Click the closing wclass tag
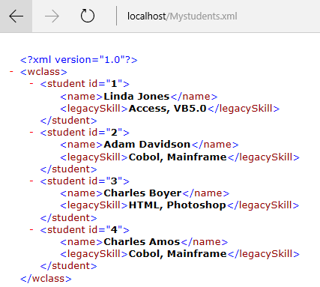The image size is (320, 287). coord(46,279)
